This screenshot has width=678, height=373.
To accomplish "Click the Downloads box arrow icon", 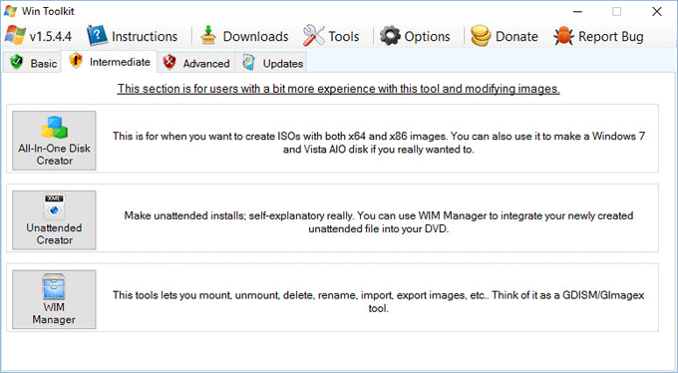I will click(x=208, y=36).
